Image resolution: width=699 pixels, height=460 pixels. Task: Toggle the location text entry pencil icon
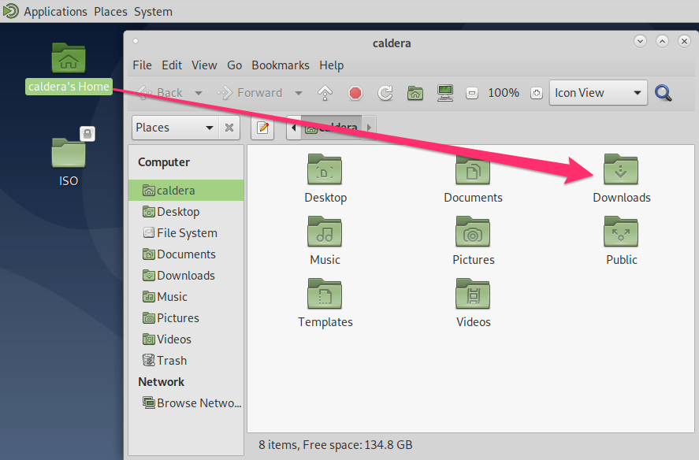click(262, 127)
